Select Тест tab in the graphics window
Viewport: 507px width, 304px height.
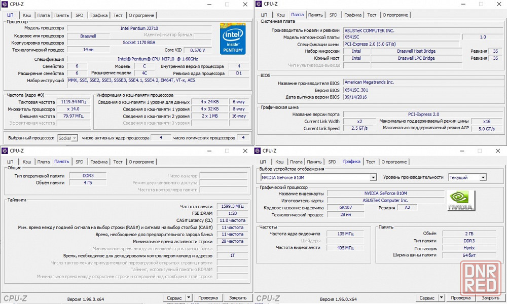pyautogui.click(x=370, y=162)
